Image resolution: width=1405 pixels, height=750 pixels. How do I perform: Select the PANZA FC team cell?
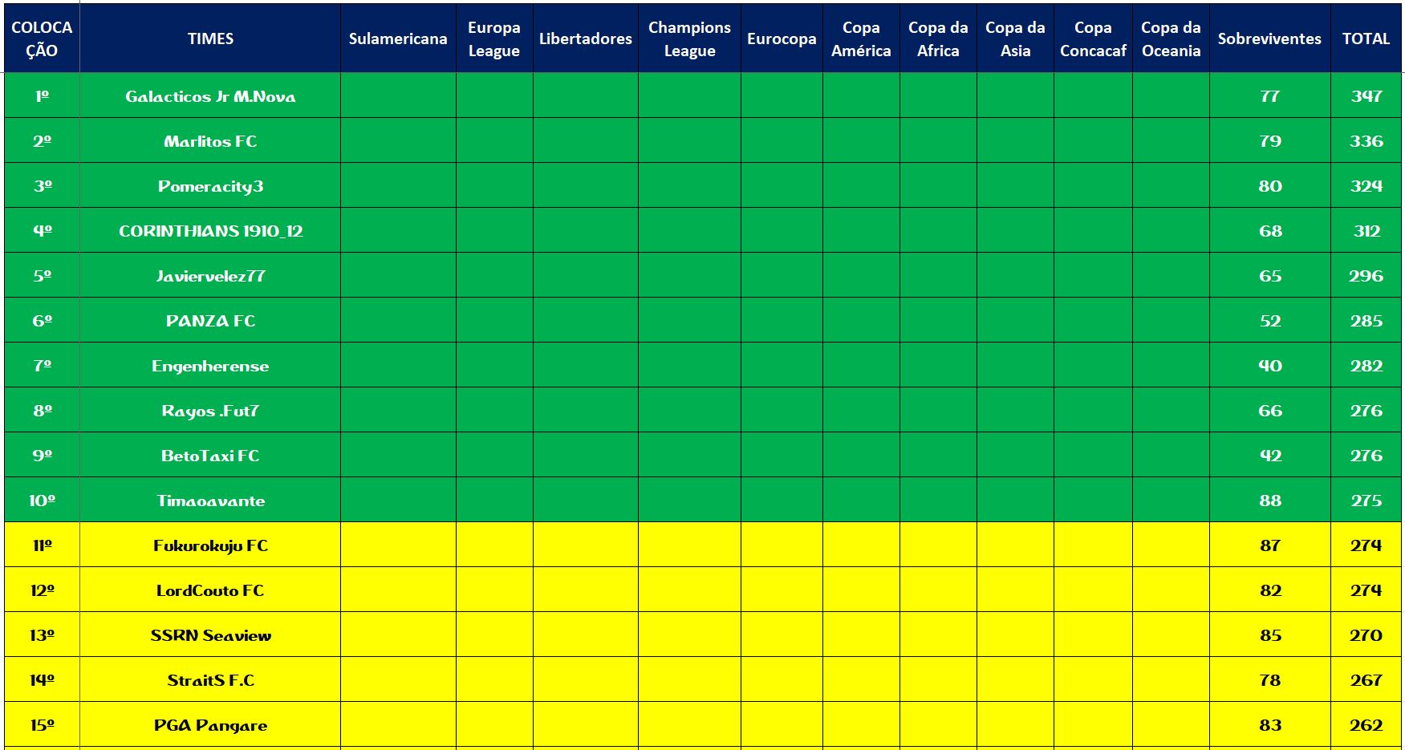point(210,321)
